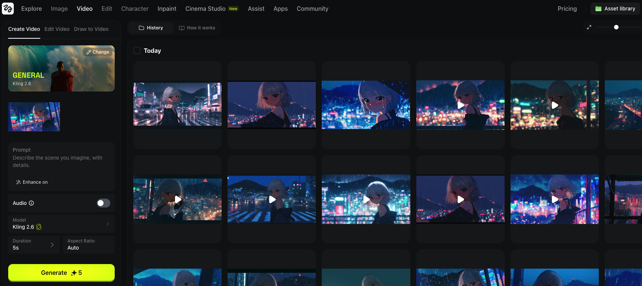The height and width of the screenshot is (286, 642).
Task: Click the green badge icon beside Kling 2.6
Action: (39, 227)
